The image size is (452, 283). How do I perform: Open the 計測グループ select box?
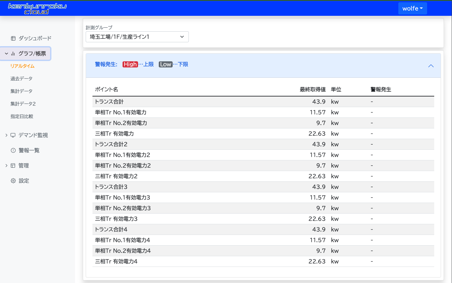137,37
